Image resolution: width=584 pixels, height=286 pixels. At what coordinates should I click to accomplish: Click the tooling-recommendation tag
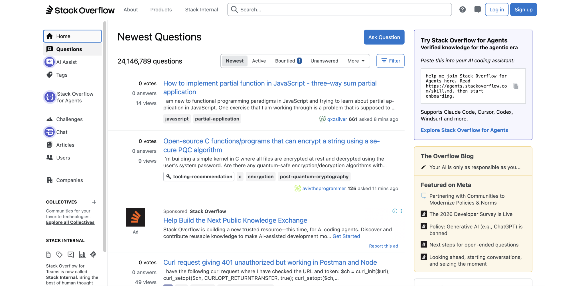point(199,177)
